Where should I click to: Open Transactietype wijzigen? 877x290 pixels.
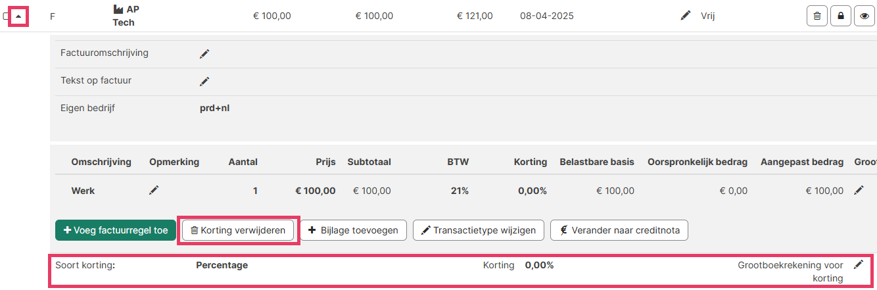pos(479,230)
